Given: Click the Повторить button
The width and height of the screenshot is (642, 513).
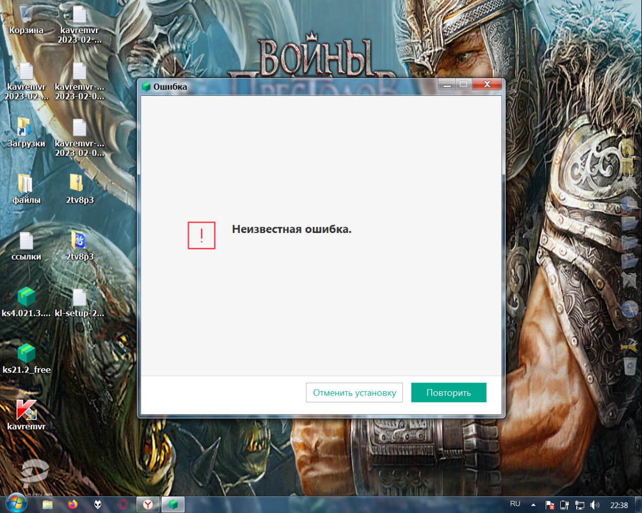Looking at the screenshot, I should coord(448,393).
